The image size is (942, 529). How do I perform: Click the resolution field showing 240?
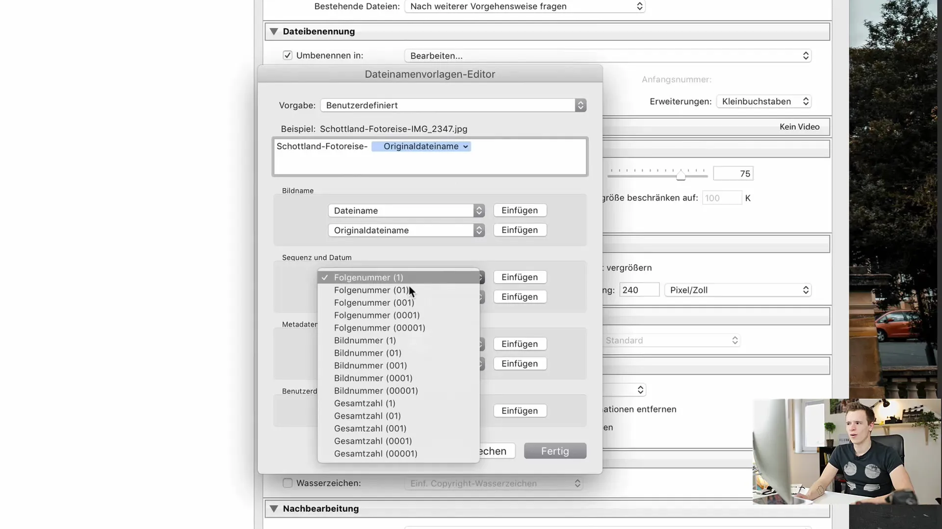point(639,290)
